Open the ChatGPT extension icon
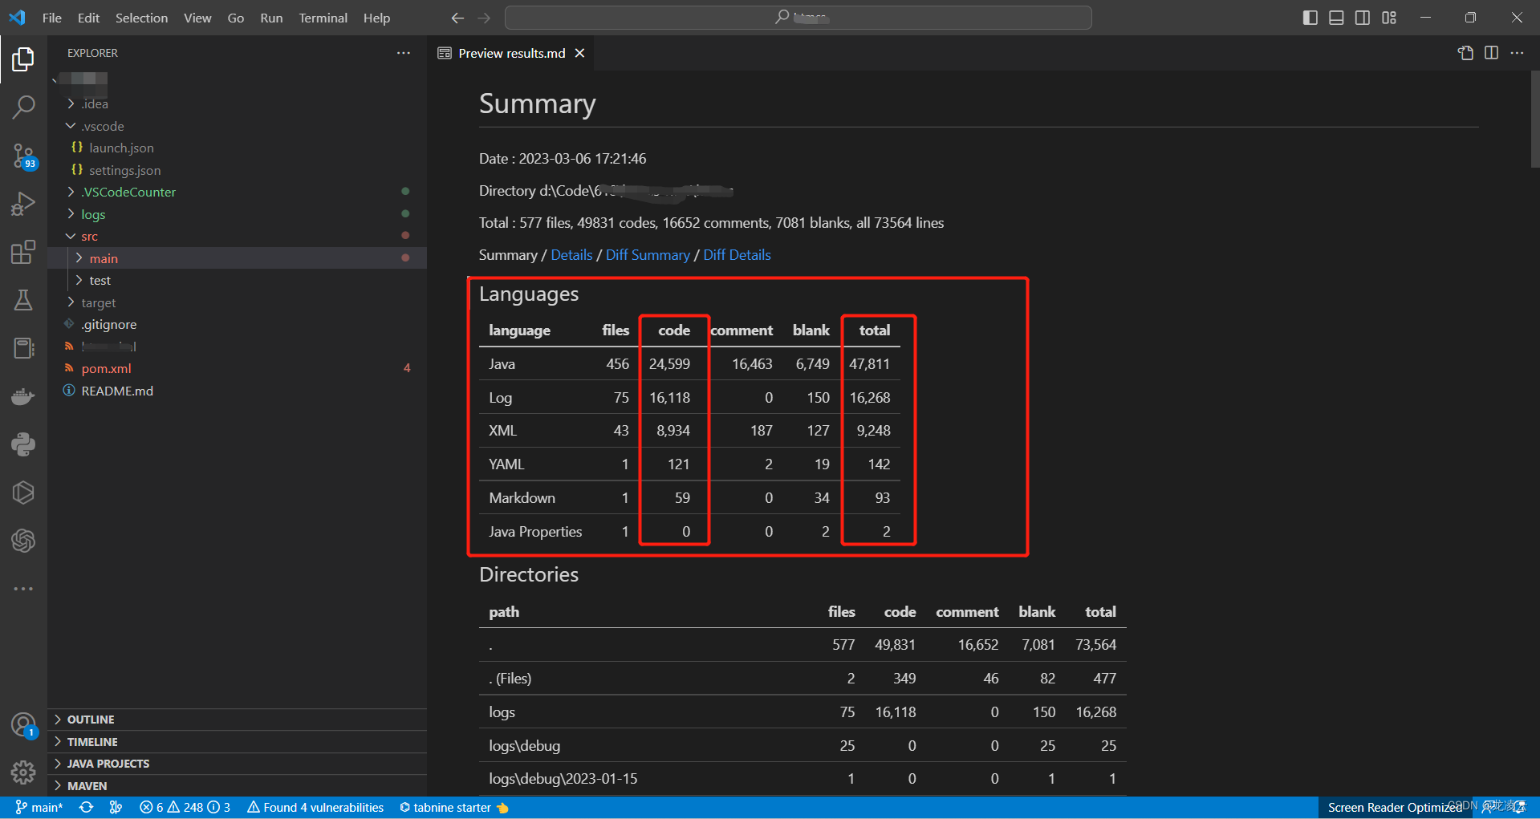 click(23, 541)
